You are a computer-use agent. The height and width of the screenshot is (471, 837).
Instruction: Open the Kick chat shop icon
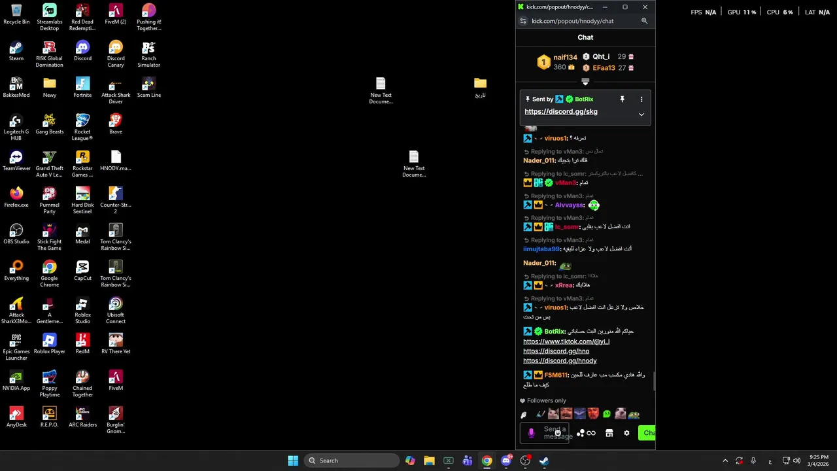click(609, 433)
